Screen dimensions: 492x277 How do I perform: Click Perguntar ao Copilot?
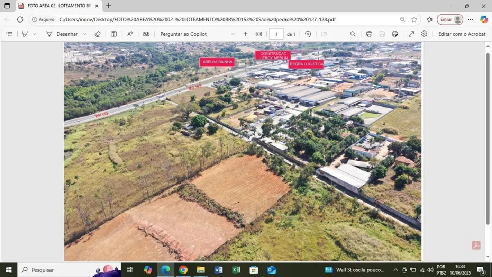pyautogui.click(x=183, y=34)
